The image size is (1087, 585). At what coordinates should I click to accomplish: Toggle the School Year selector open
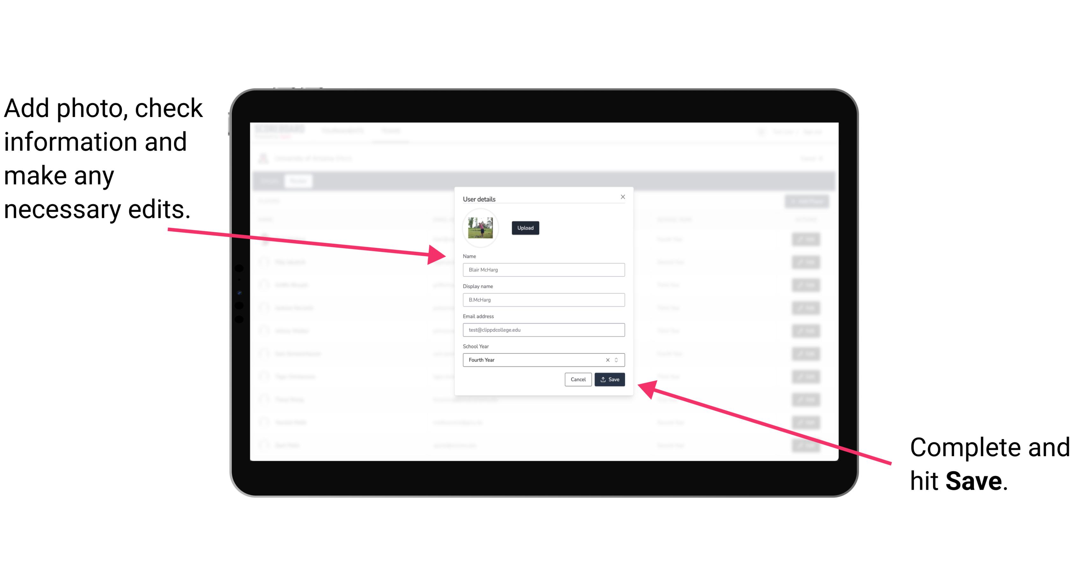coord(618,359)
